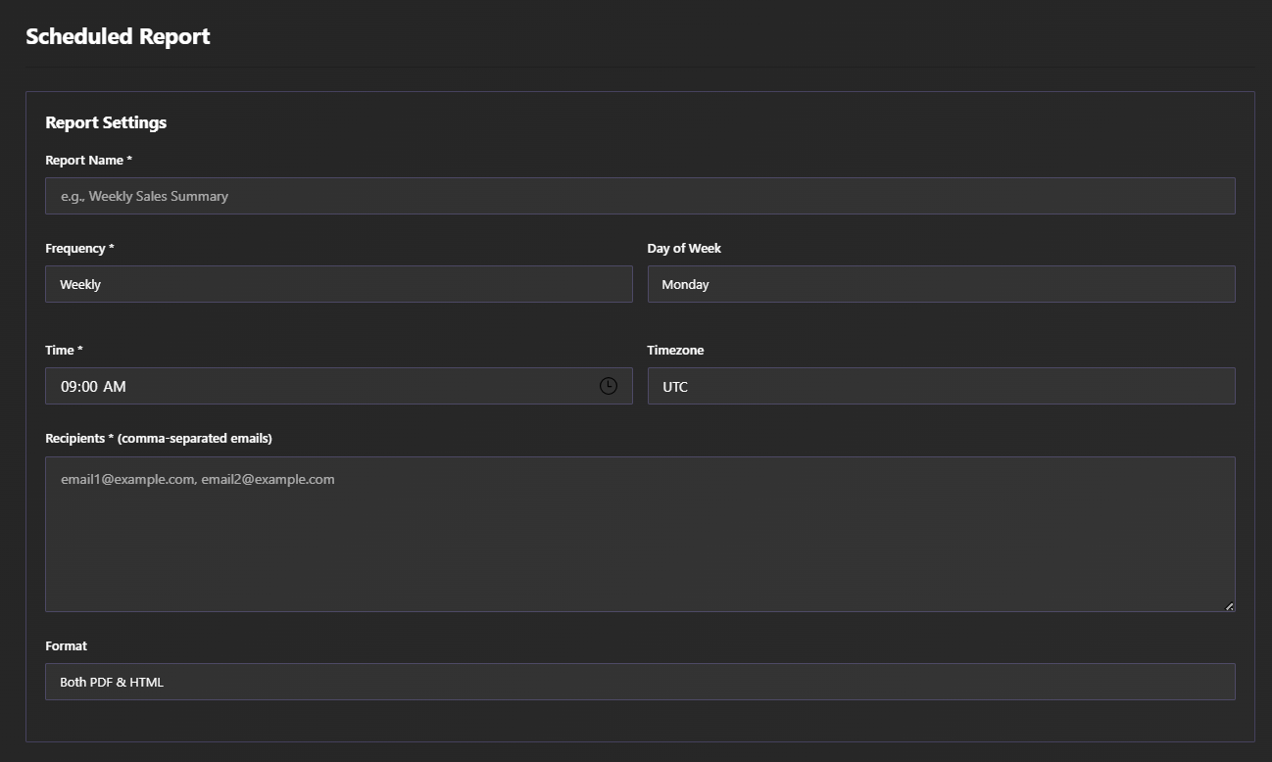The width and height of the screenshot is (1272, 762).
Task: Click the Timezone field label
Action: click(675, 350)
